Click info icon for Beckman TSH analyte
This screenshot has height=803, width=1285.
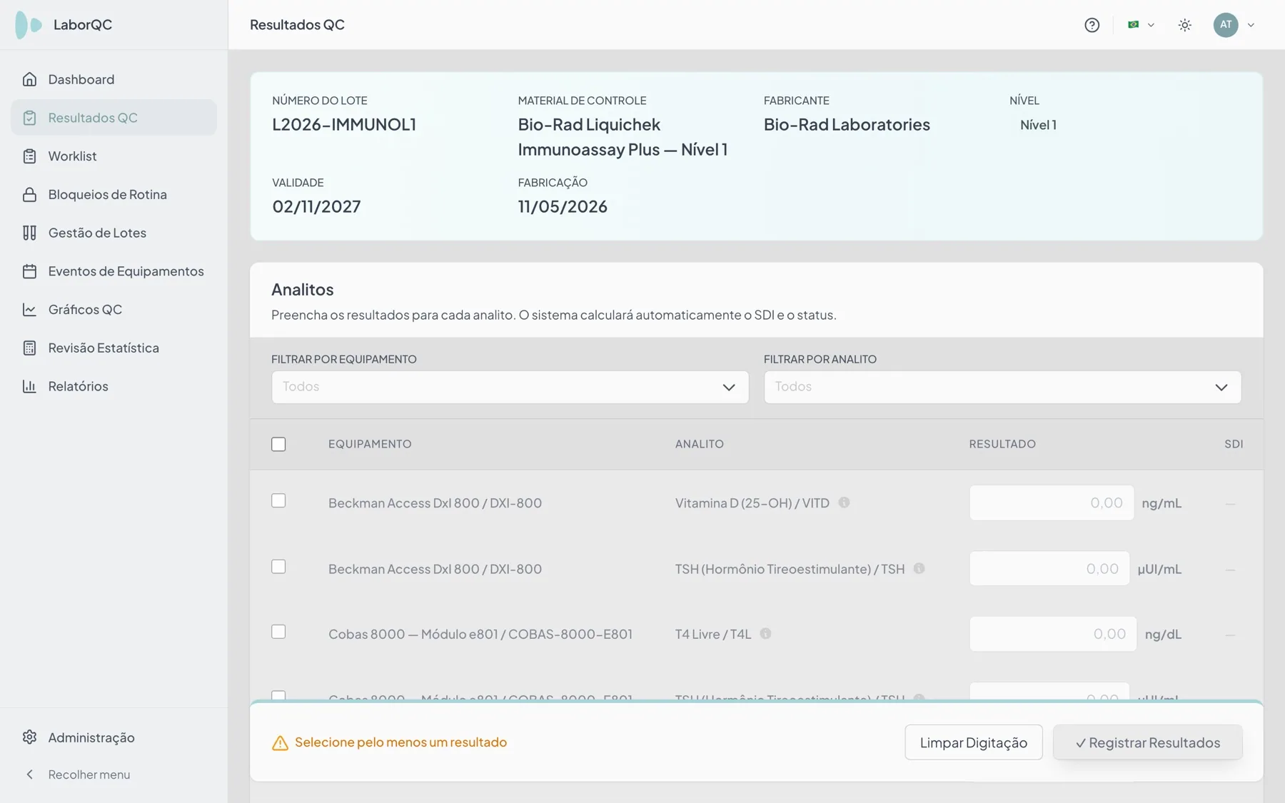tap(919, 569)
